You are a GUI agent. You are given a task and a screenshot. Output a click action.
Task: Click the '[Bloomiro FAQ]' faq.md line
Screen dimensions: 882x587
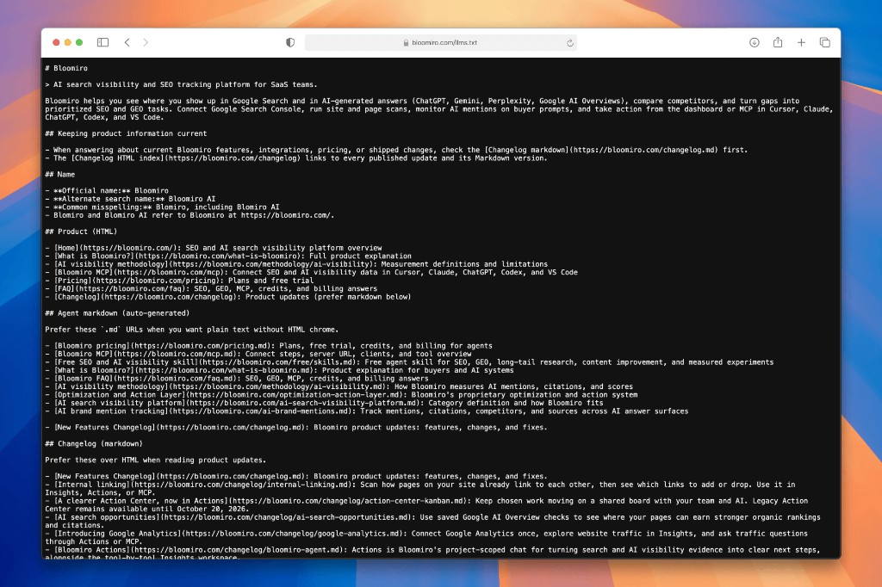tap(237, 379)
